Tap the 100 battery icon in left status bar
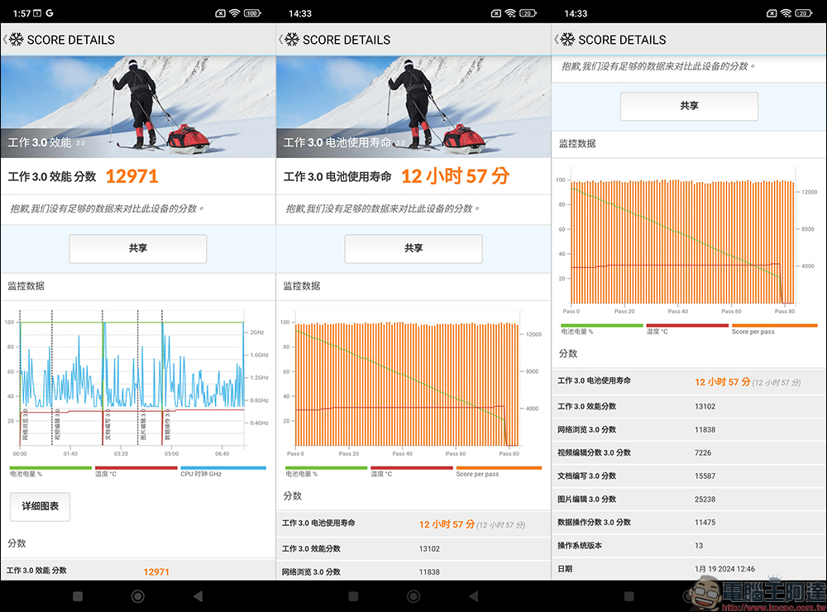827x612 pixels. 252,13
